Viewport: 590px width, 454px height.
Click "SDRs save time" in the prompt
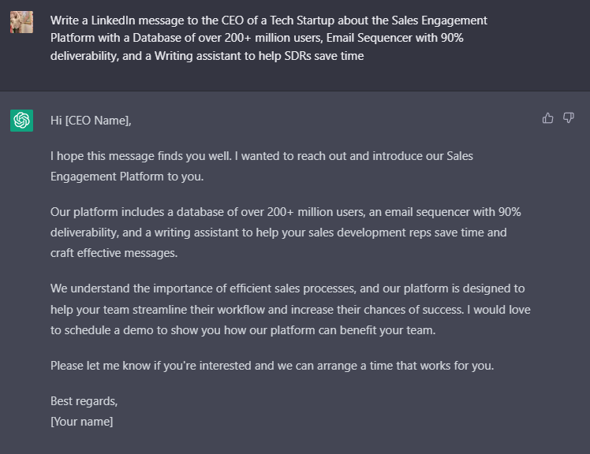point(324,56)
